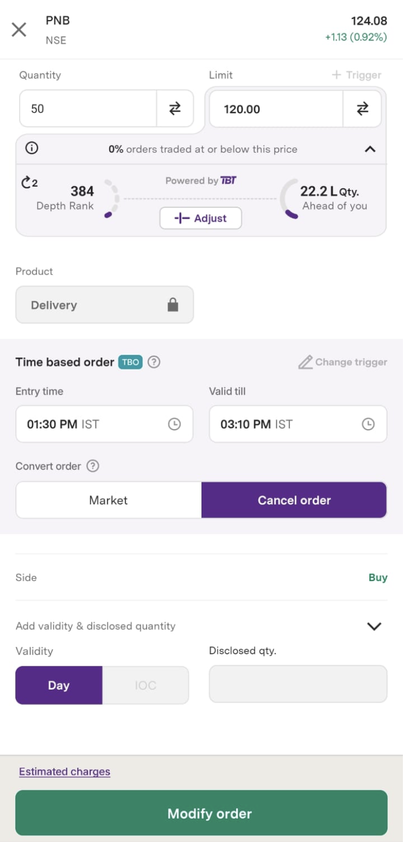This screenshot has width=404, height=842.
Task: Tap the info icon on price insight bar
Action: click(32, 149)
